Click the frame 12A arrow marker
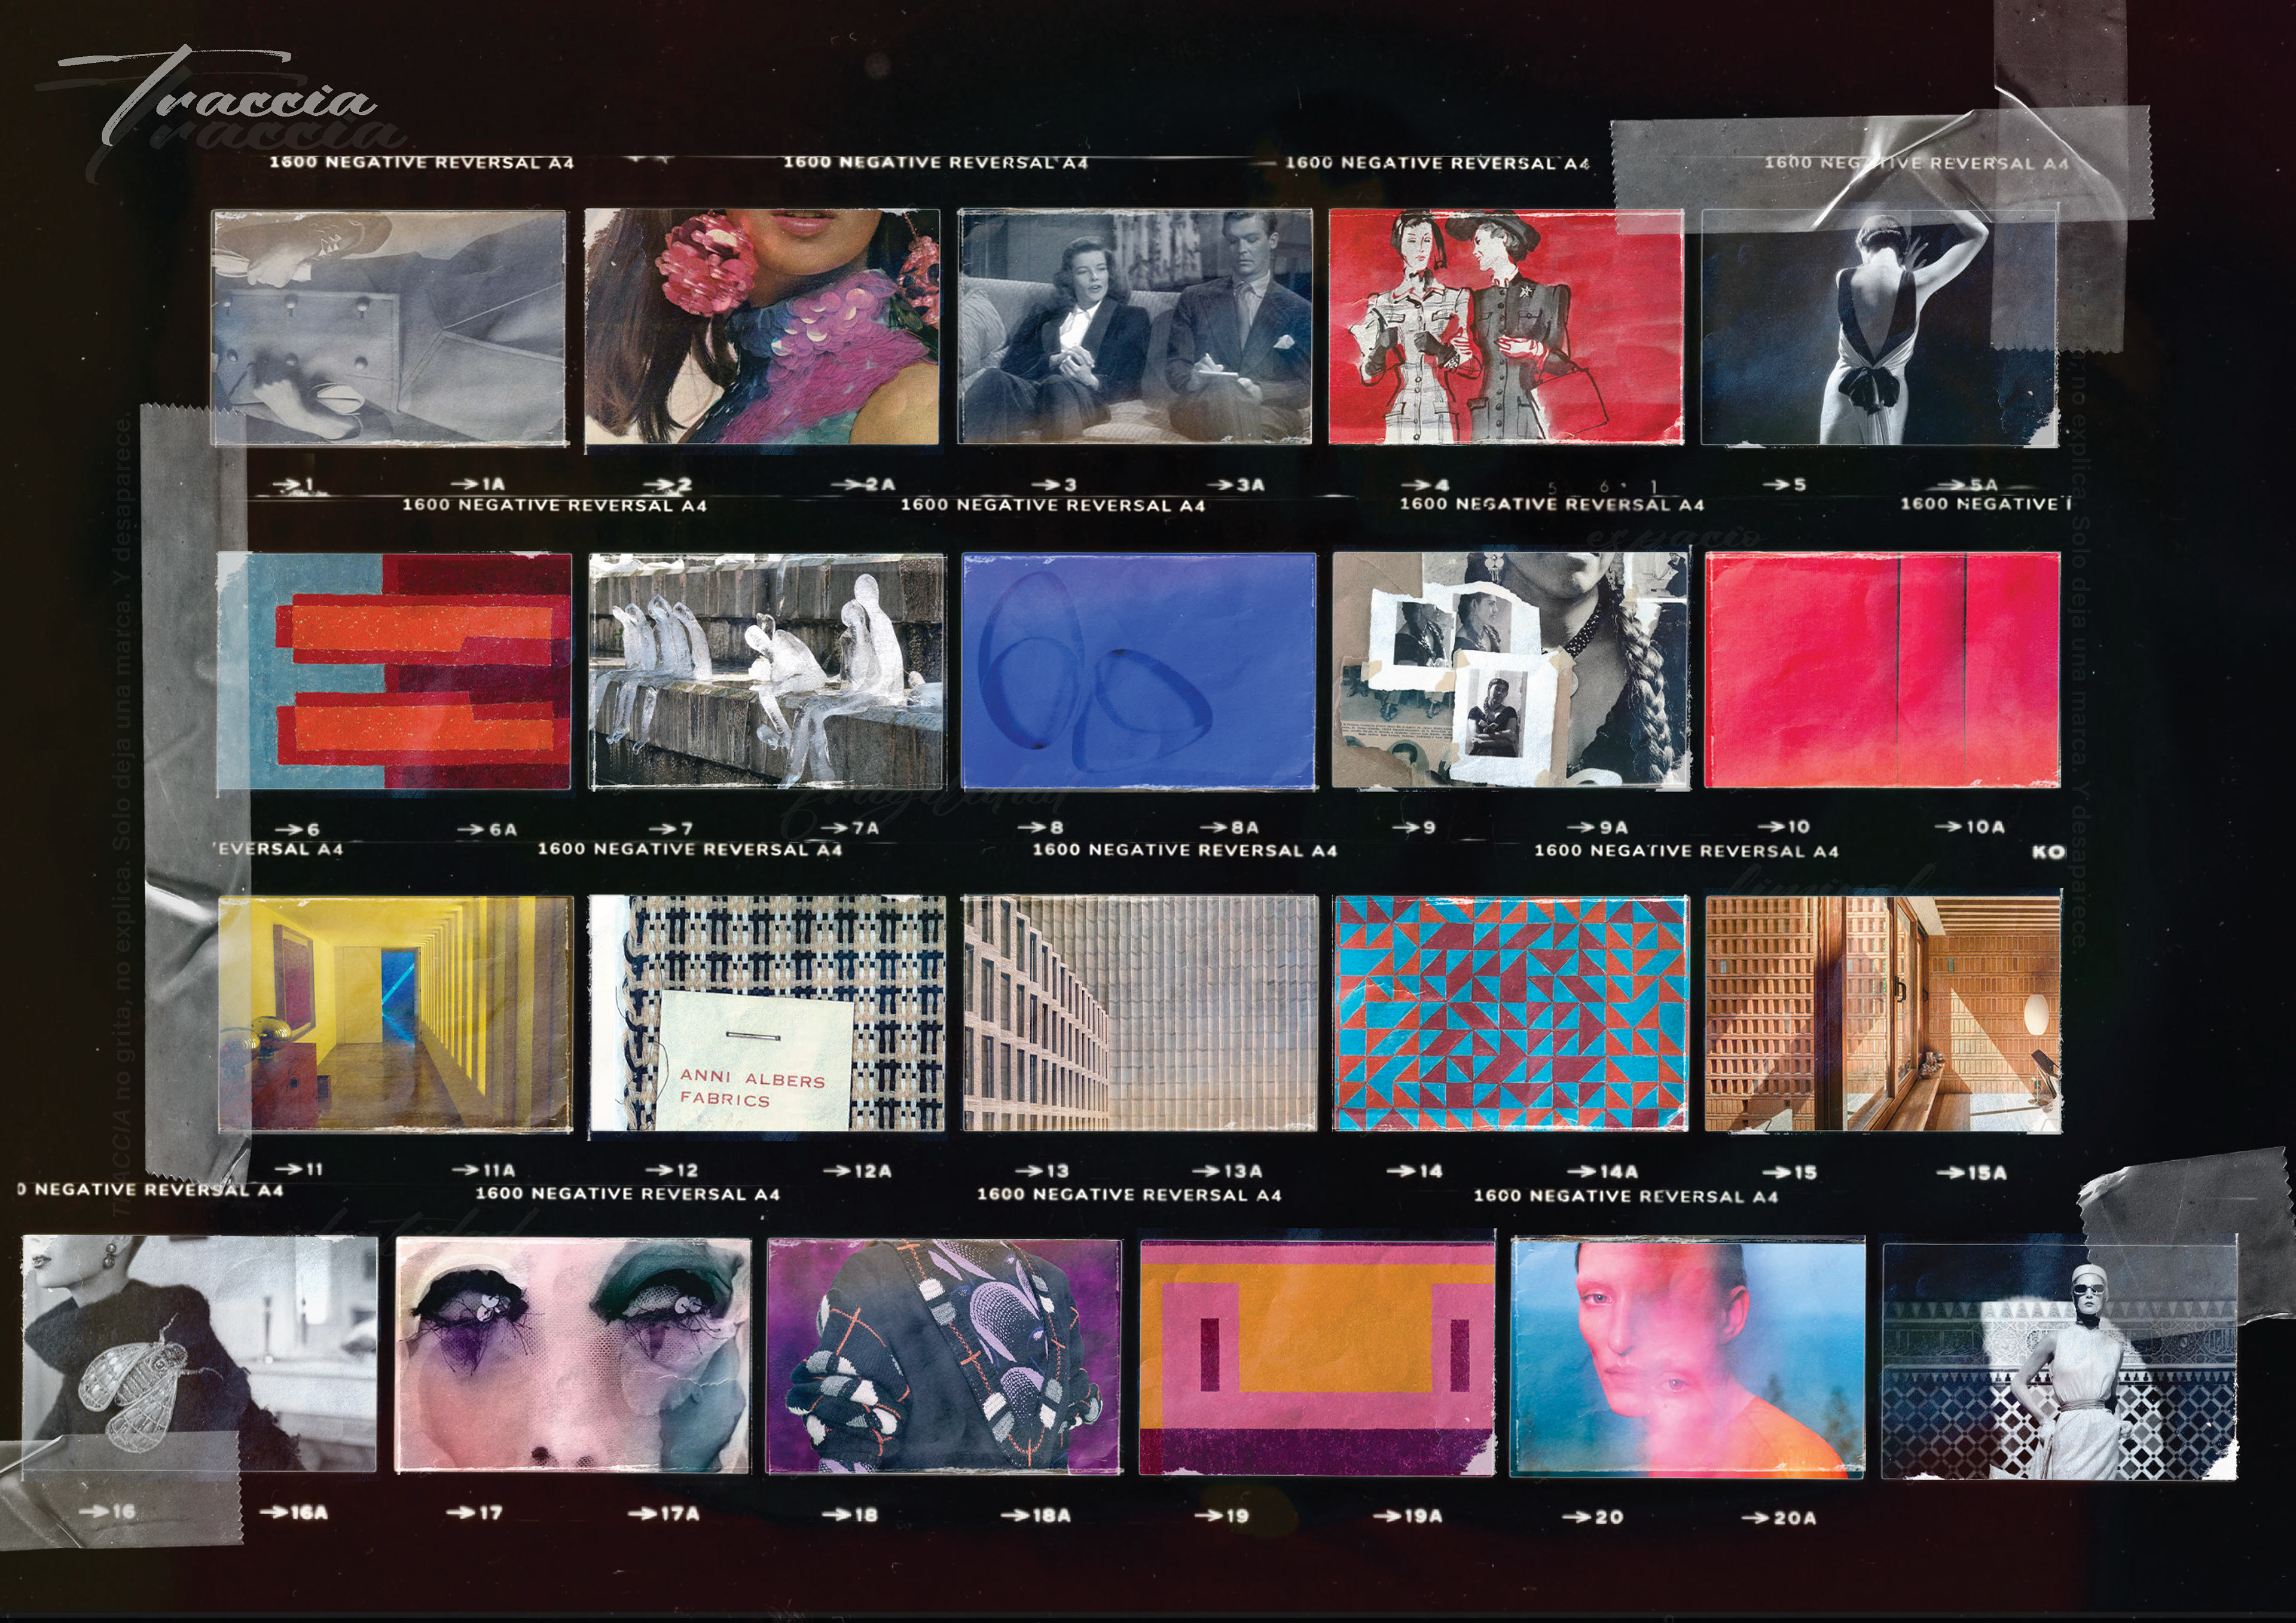This screenshot has width=2296, height=1623. tap(857, 1170)
